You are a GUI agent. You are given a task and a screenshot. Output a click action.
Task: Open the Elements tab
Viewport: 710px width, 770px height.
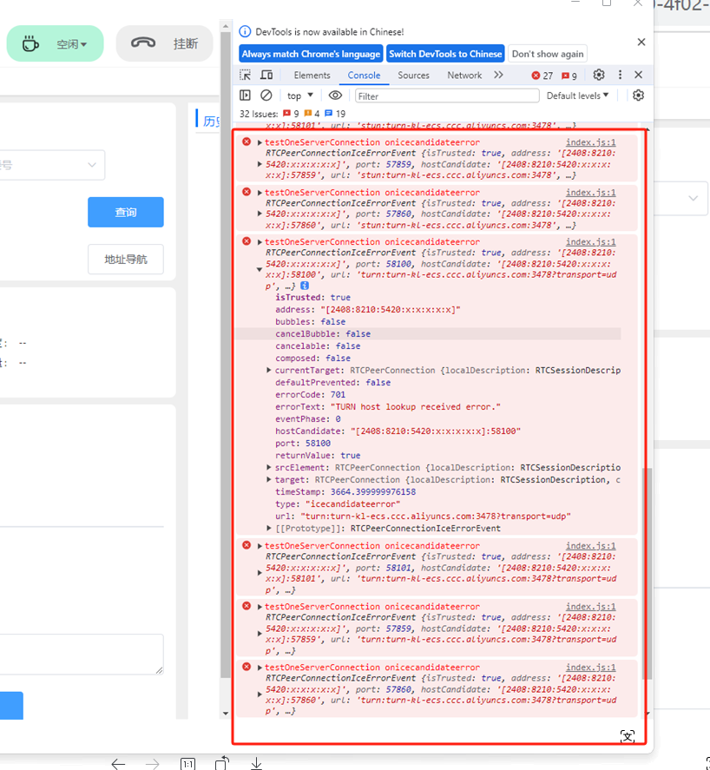click(x=312, y=76)
